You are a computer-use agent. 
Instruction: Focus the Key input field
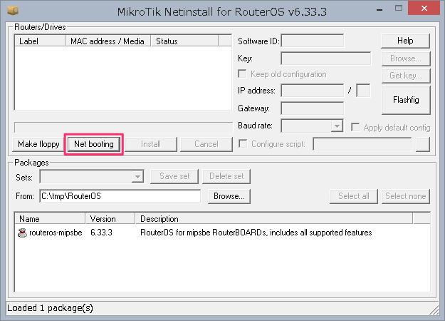326,58
